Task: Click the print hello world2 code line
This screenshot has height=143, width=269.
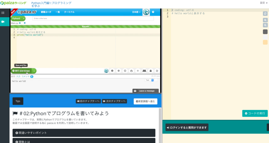Action: (30, 35)
